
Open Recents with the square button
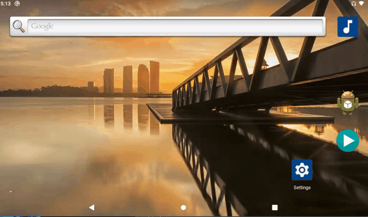point(275,207)
